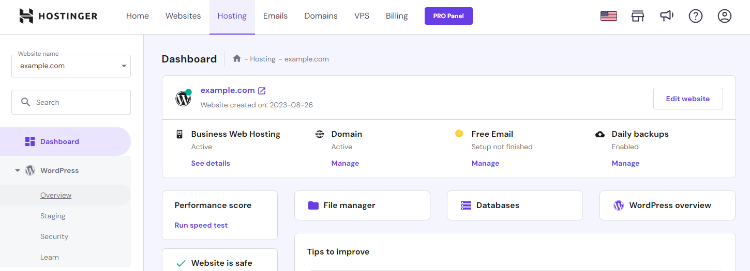750x271 pixels.
Task: Select Staging in the WordPress submenu
Action: tap(53, 216)
